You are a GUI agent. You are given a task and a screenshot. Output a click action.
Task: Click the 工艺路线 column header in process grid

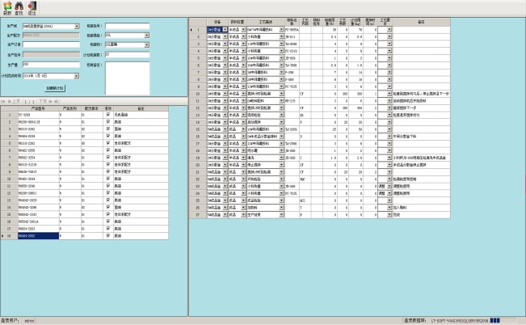click(265, 22)
